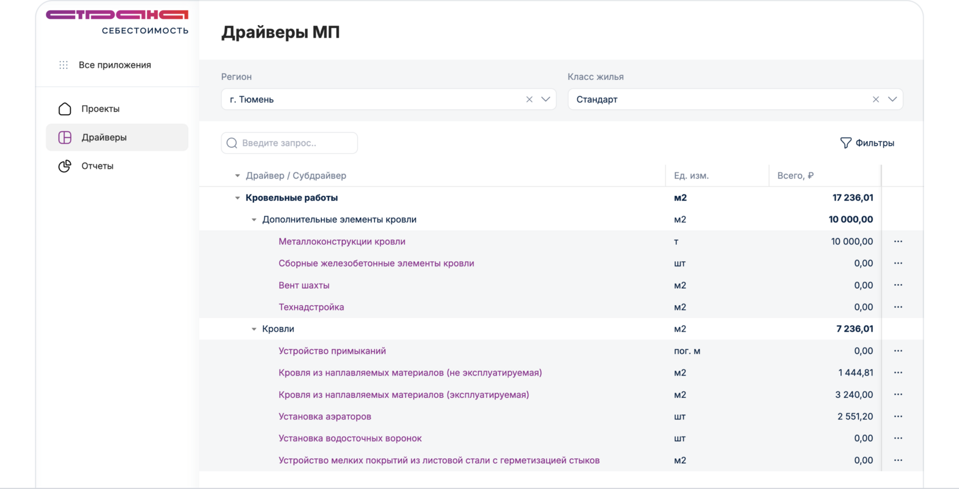Click the Projects house icon
The width and height of the screenshot is (959, 489).
(65, 109)
